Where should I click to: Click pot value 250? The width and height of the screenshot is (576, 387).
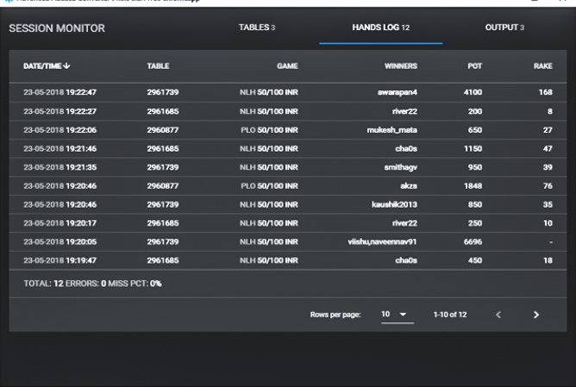coord(475,223)
